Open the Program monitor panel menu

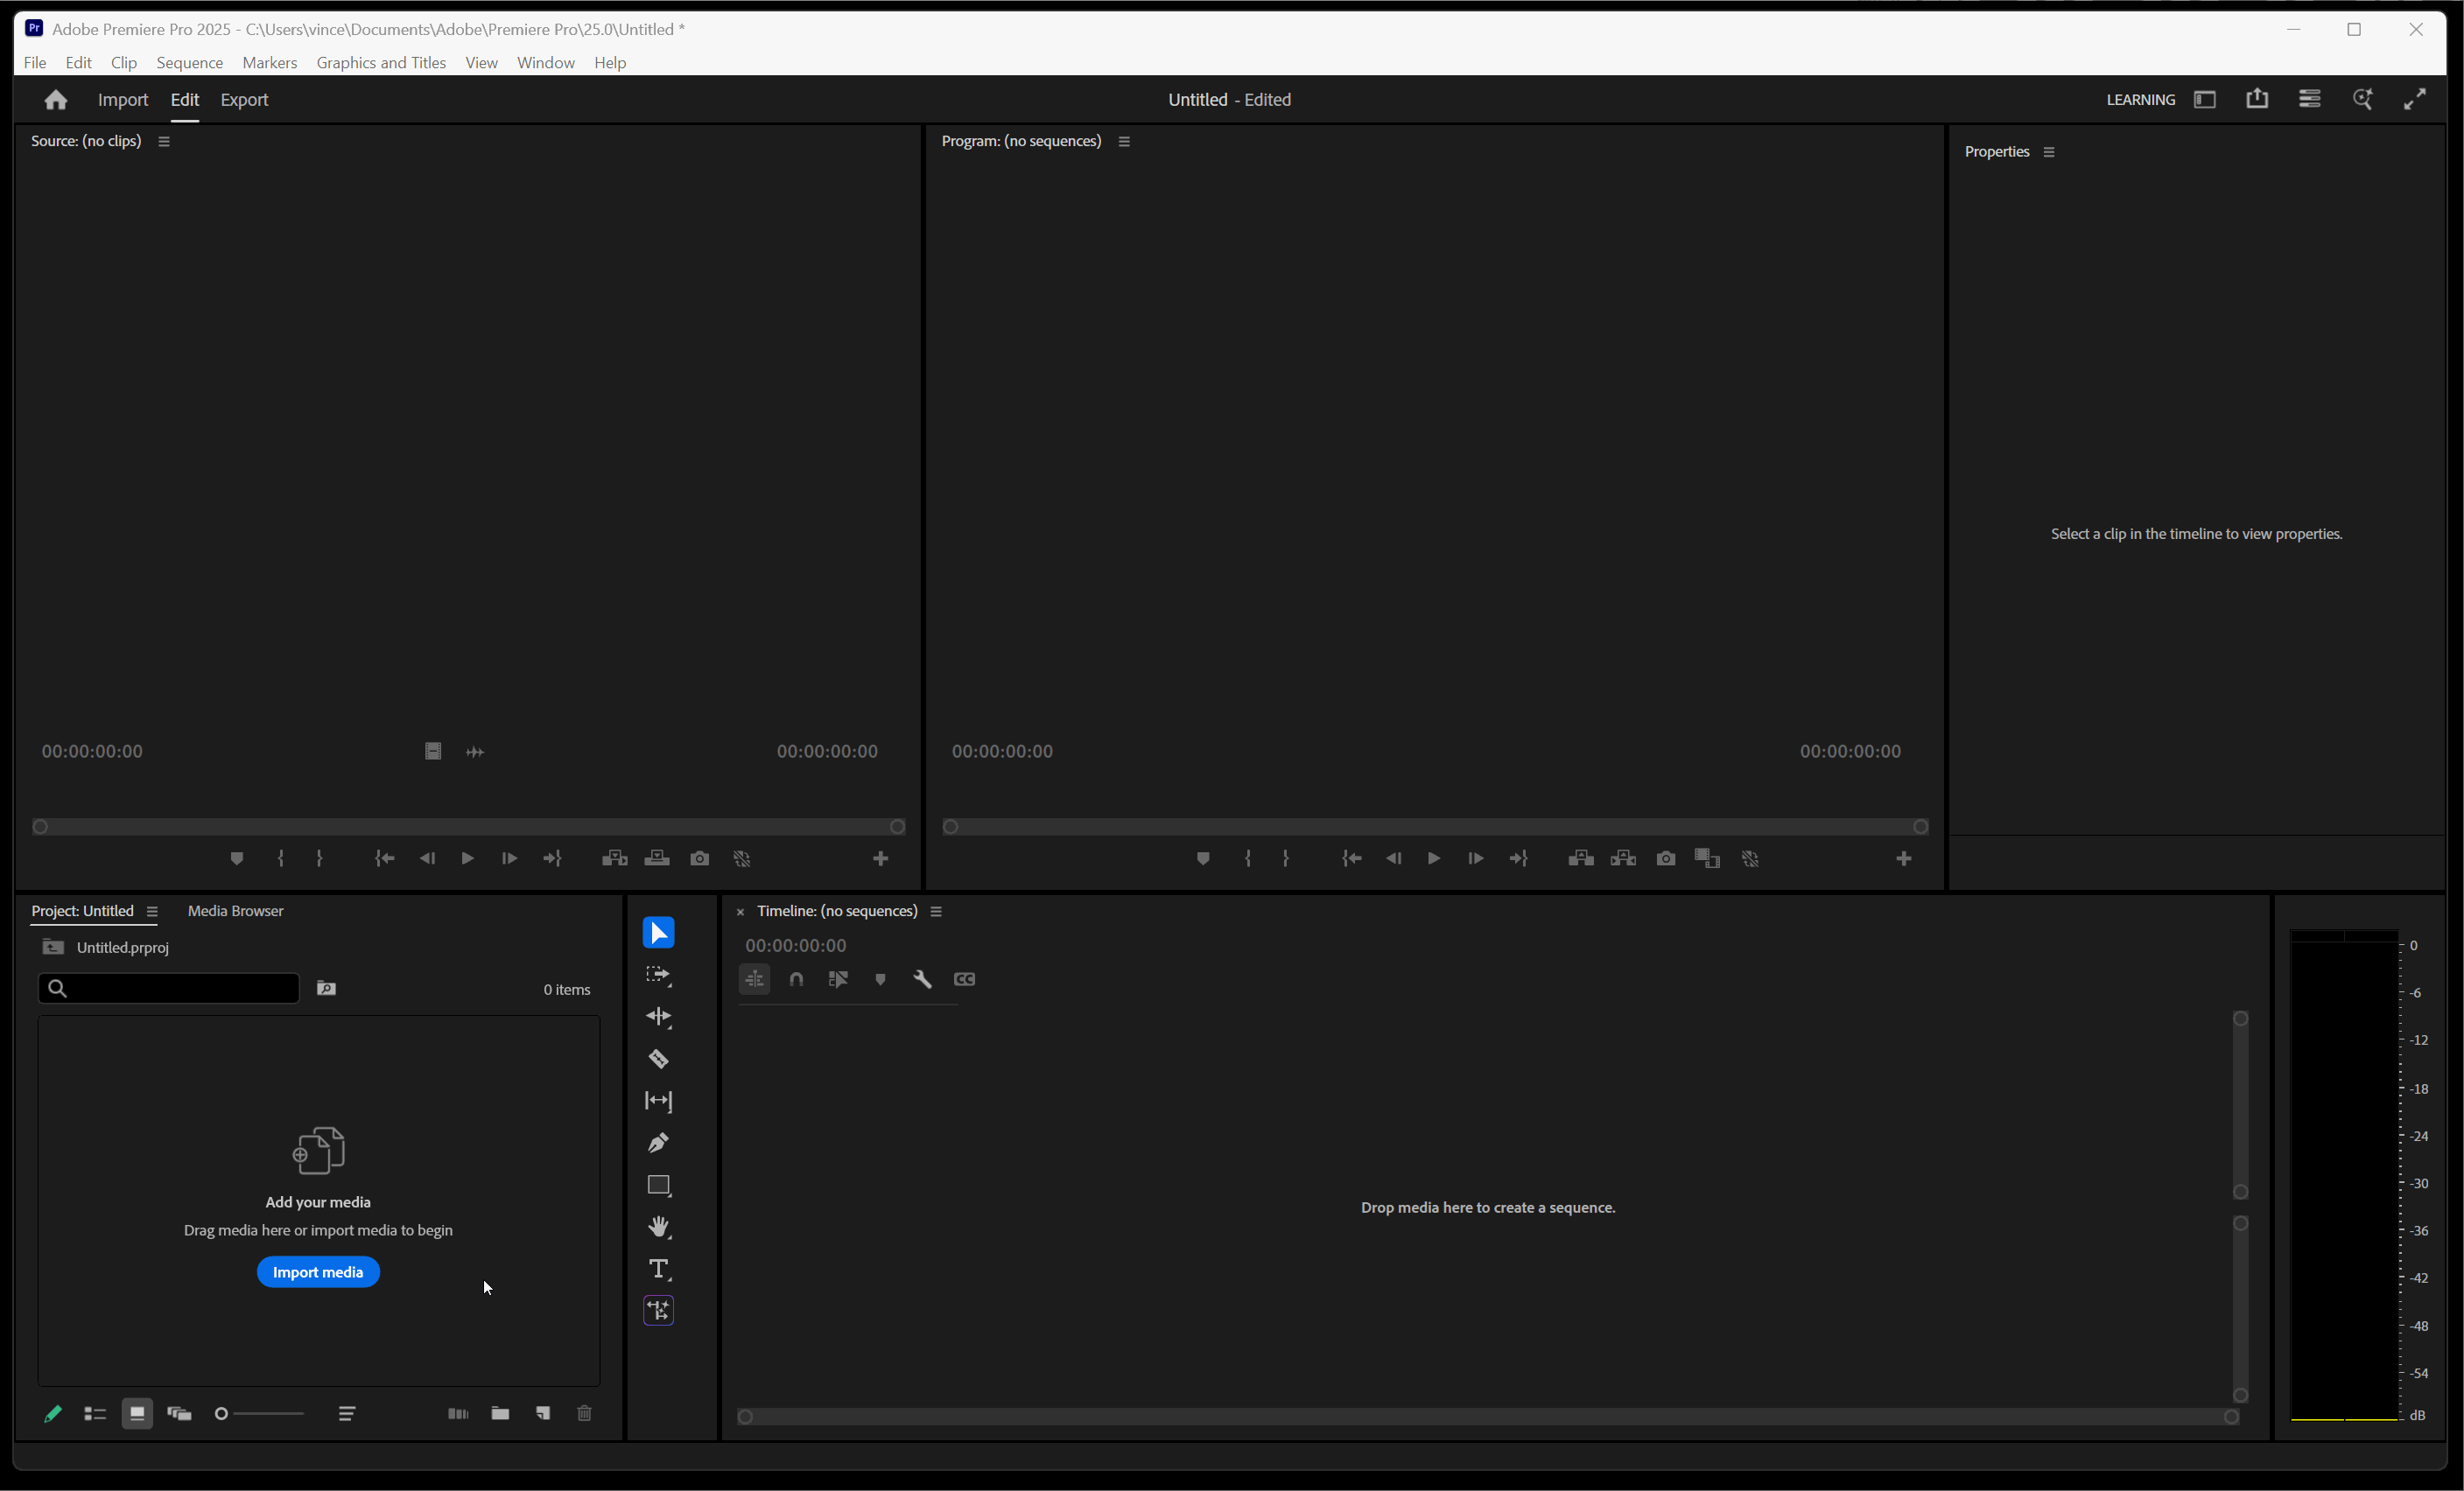coord(1123,141)
